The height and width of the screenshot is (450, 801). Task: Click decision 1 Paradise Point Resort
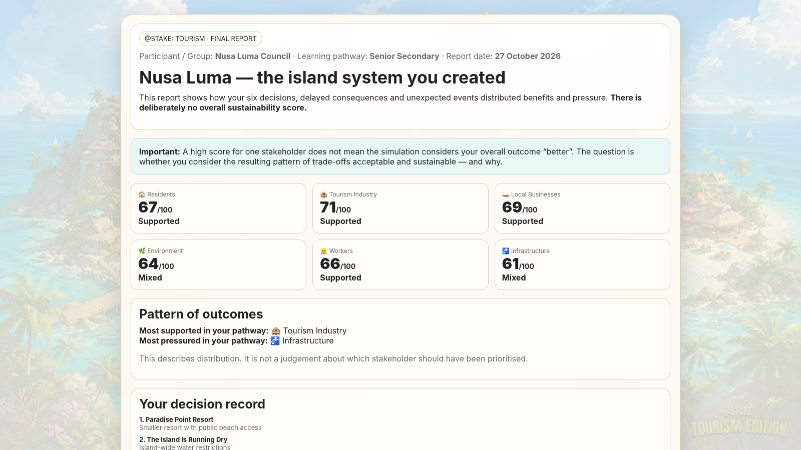(176, 419)
